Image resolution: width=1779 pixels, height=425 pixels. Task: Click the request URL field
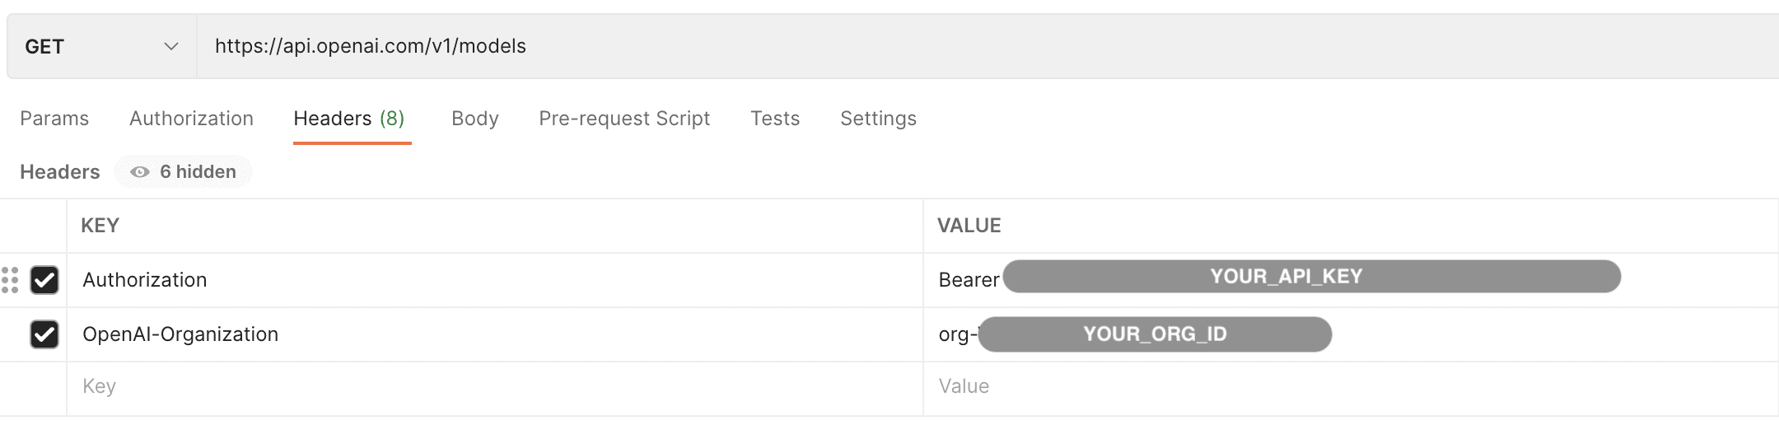(x=988, y=46)
